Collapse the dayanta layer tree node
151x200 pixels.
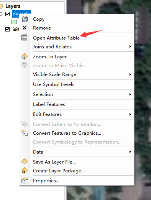pos(1,14)
